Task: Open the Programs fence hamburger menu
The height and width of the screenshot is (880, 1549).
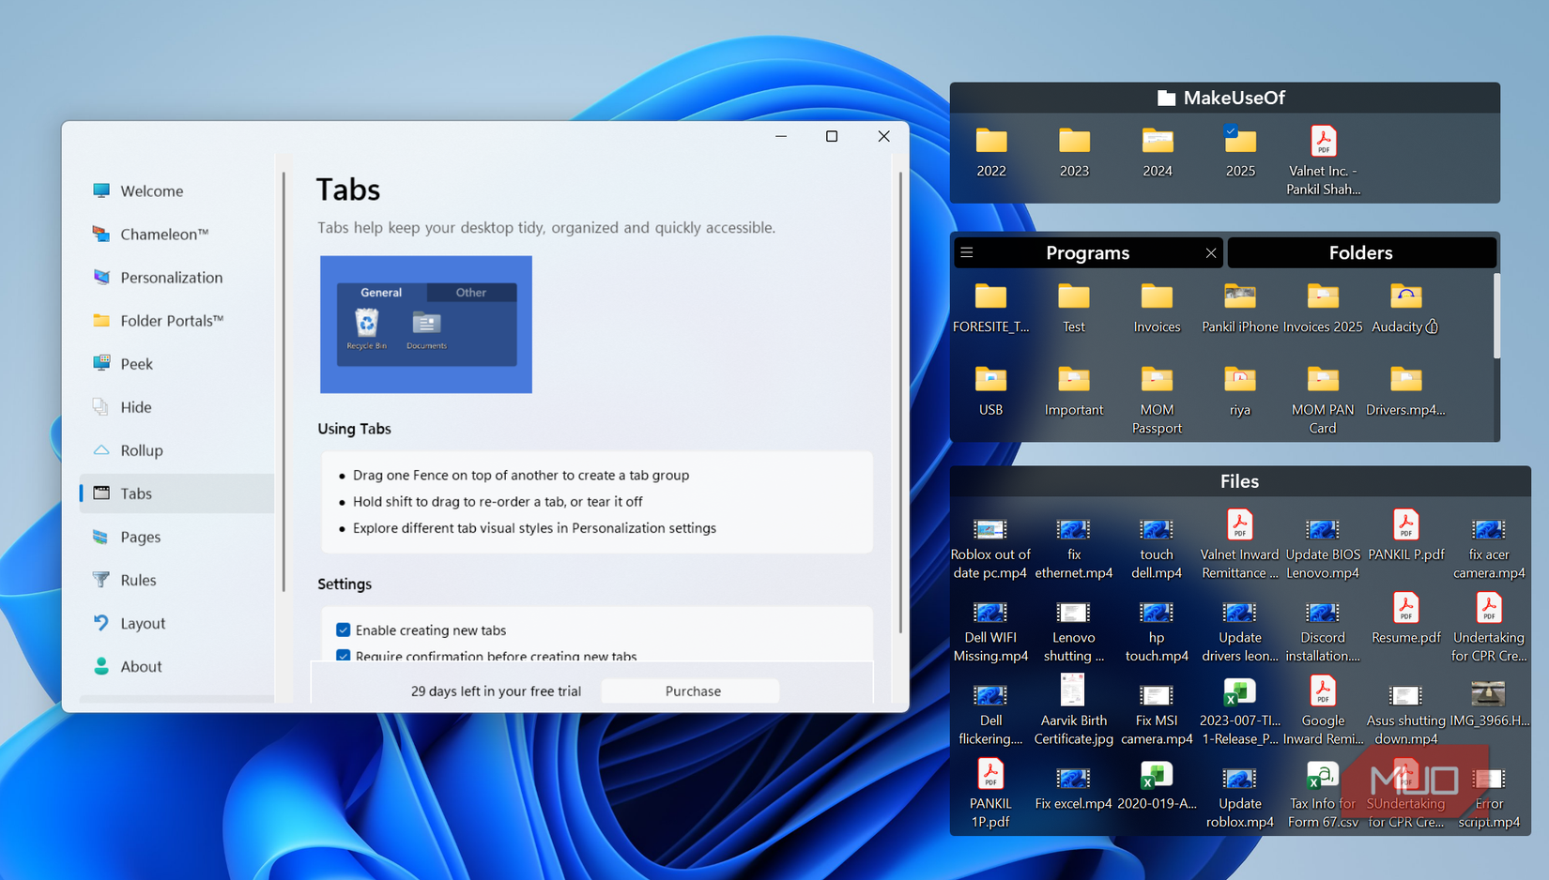Action: tap(966, 251)
